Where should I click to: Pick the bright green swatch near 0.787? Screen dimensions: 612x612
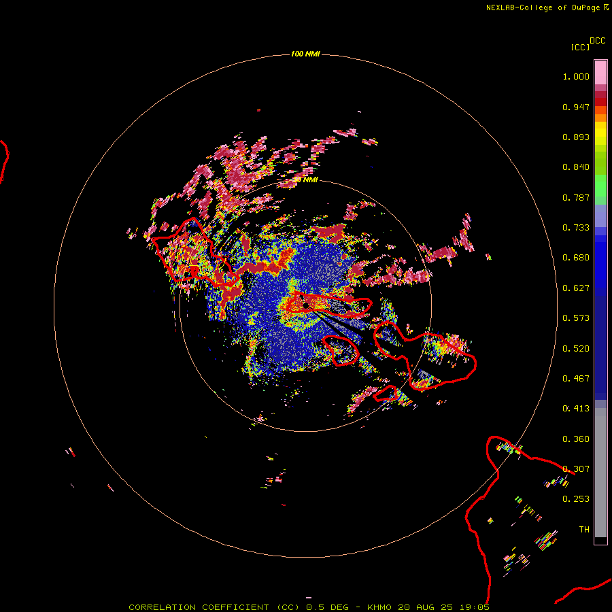[600, 186]
